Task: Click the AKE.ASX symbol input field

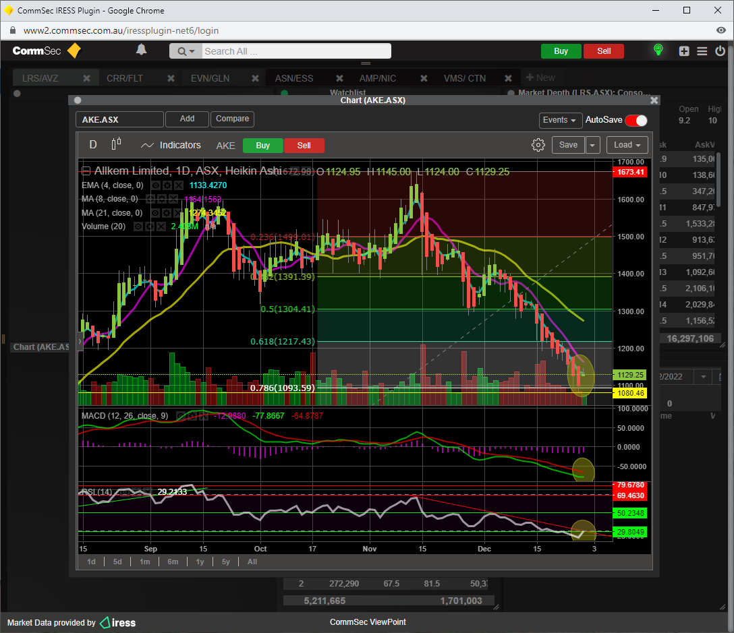Action: click(120, 119)
